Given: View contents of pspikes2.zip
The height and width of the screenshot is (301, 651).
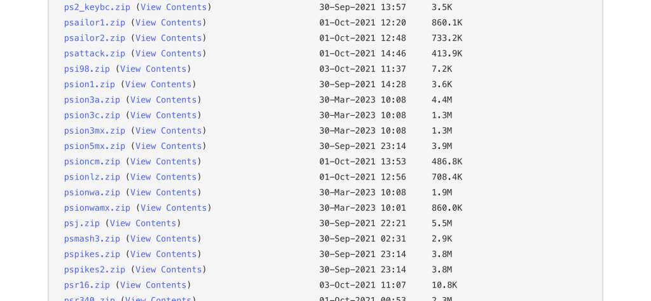Looking at the screenshot, I should [x=168, y=270].
